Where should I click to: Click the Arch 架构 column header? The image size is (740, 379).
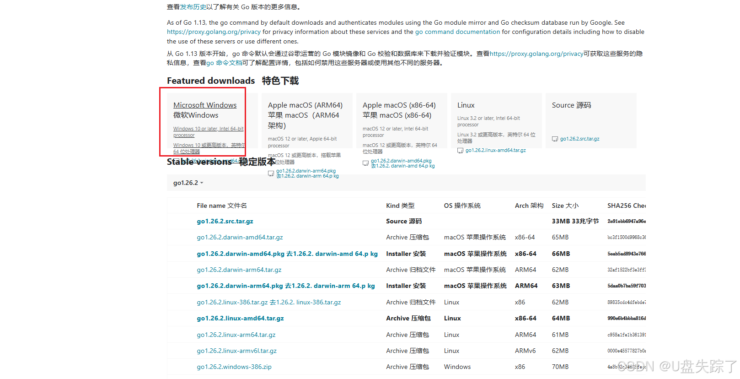pos(529,206)
